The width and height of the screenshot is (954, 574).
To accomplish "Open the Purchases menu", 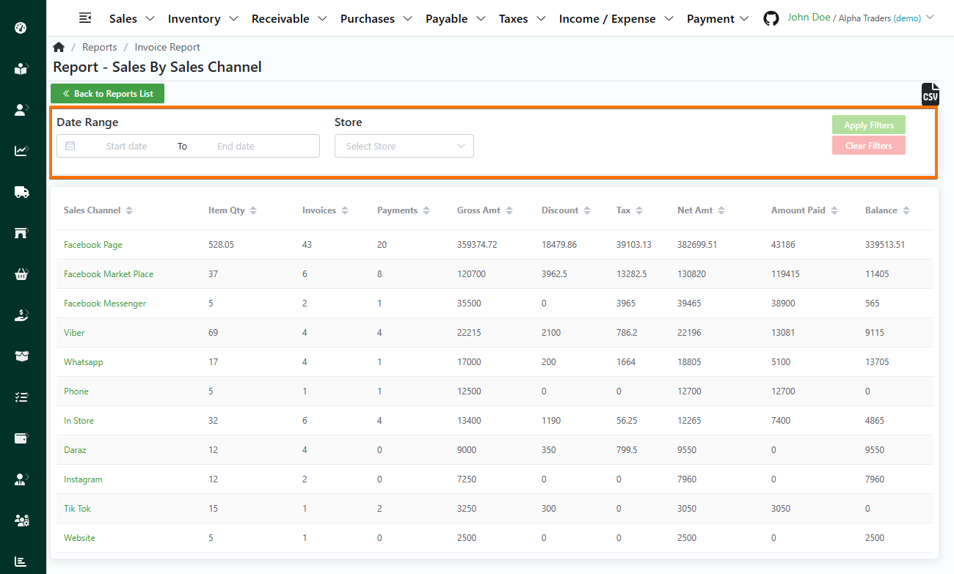I will 376,18.
